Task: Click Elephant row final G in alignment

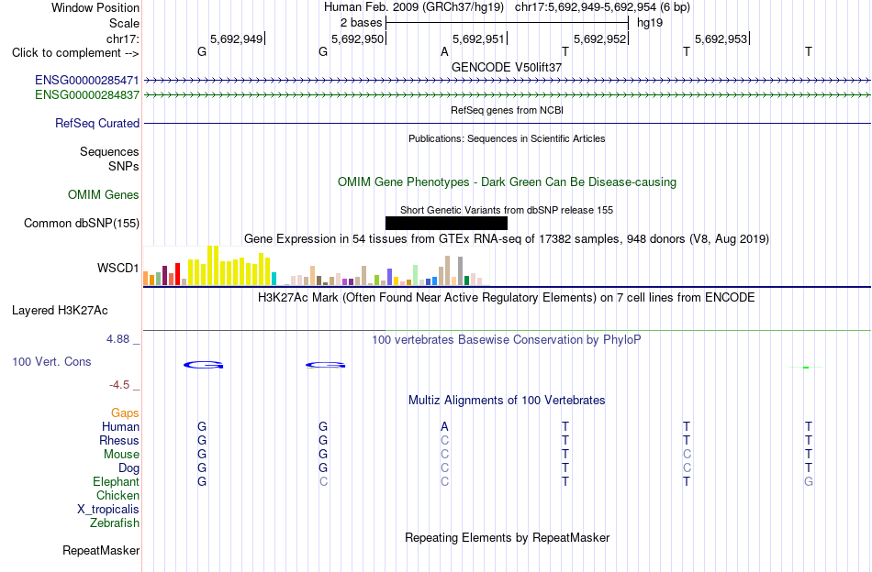Action: [809, 481]
